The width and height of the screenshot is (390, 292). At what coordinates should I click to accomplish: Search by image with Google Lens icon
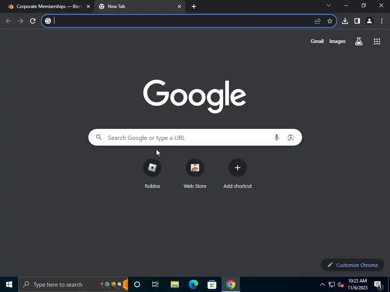[291, 137]
